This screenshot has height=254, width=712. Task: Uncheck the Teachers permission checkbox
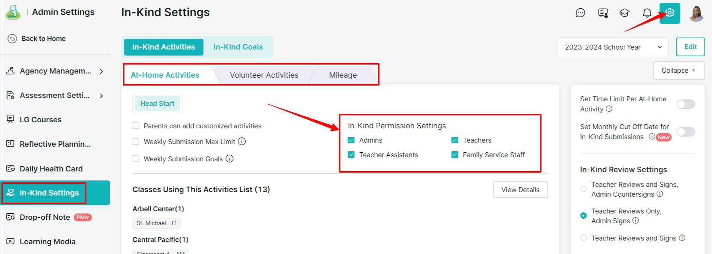[455, 140]
